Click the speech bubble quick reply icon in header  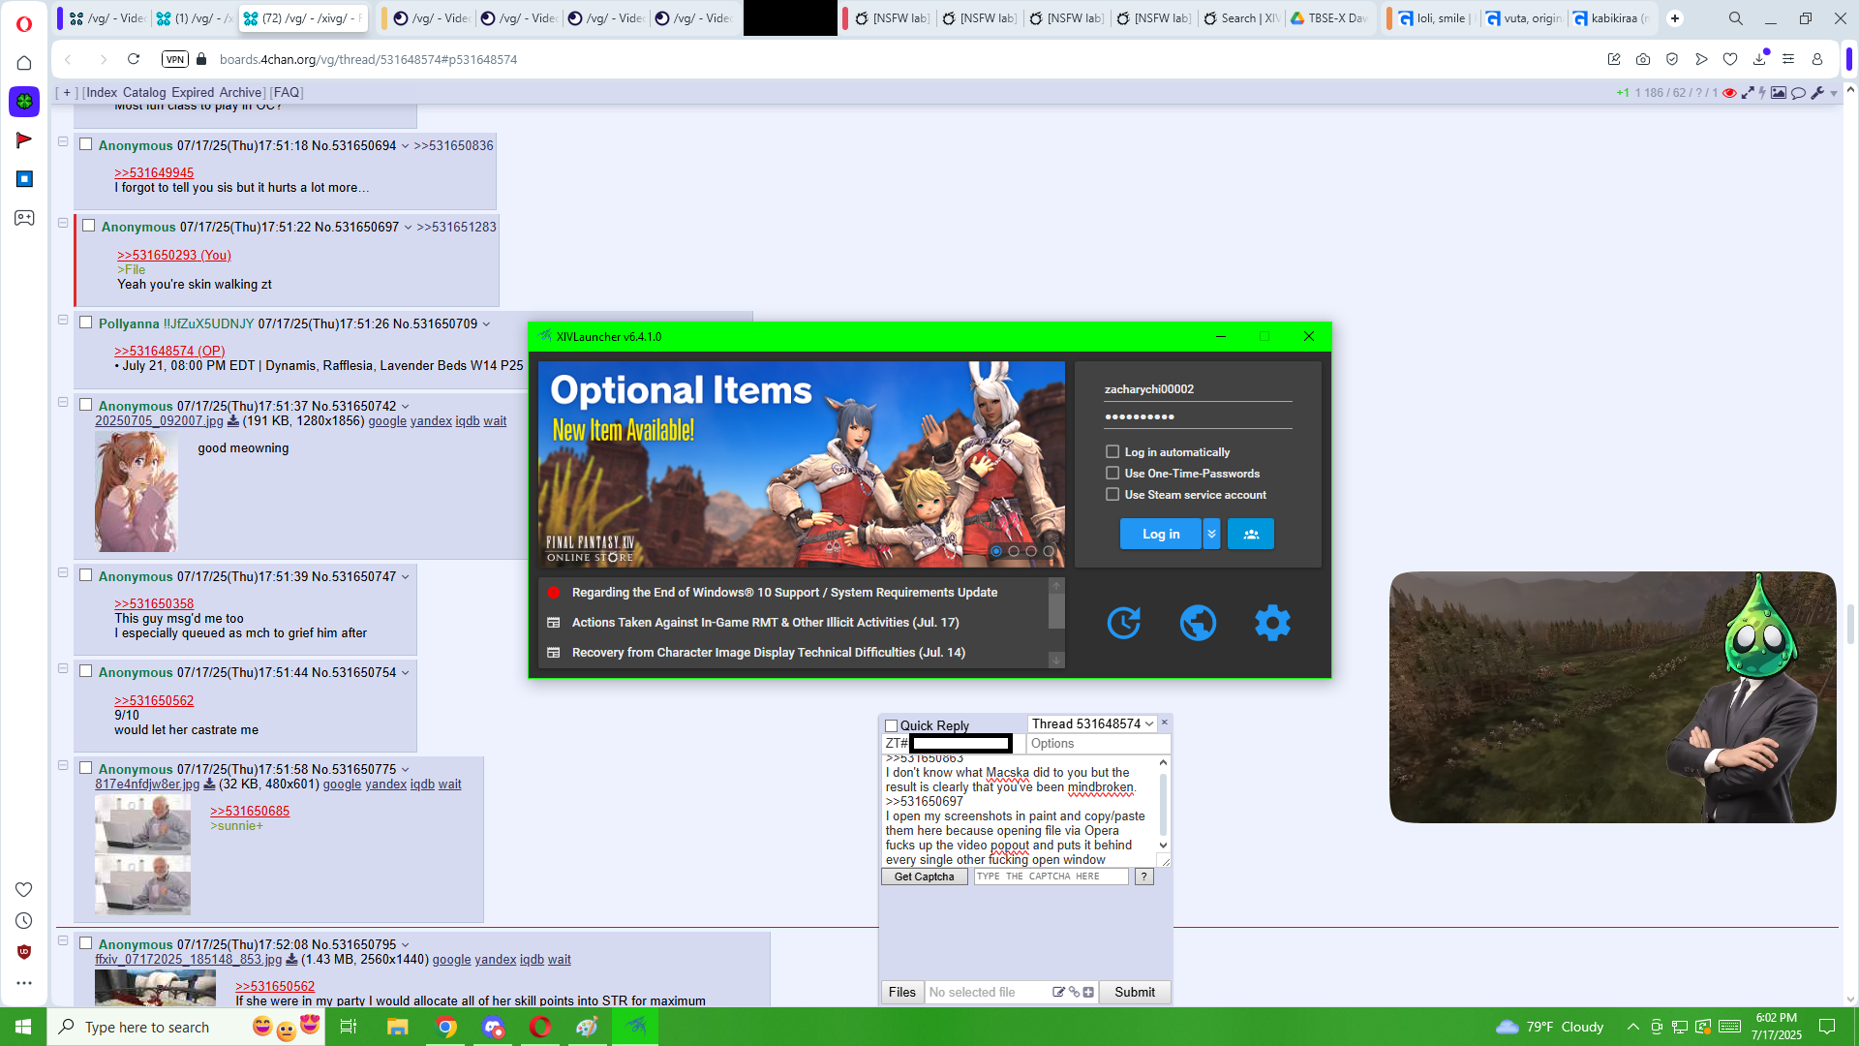click(x=1798, y=93)
